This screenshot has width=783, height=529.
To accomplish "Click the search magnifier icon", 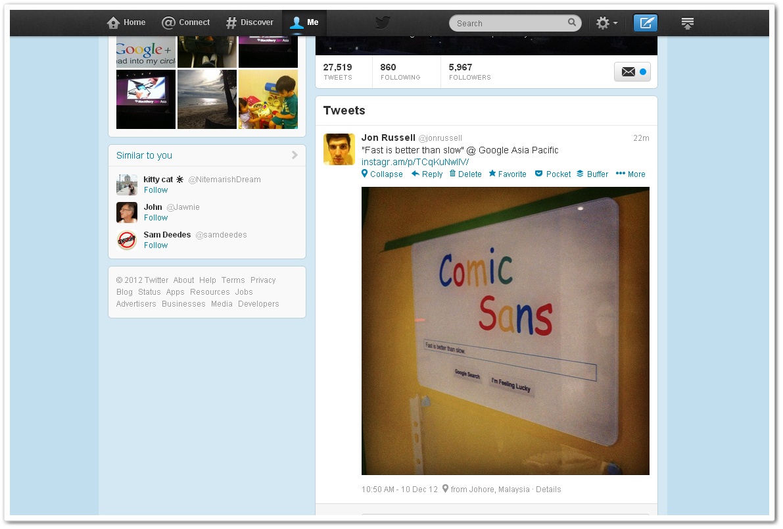I will [x=572, y=22].
